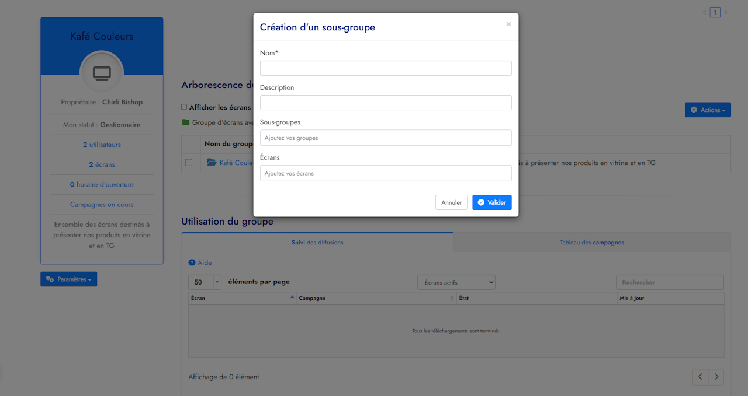Toggle the Afficher les écrans checkbox

[x=184, y=107]
